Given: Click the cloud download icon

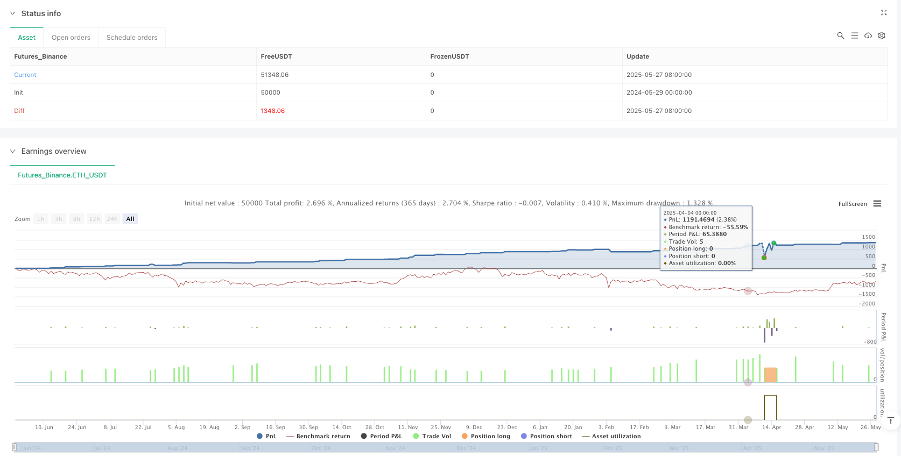Looking at the screenshot, I should [868, 35].
